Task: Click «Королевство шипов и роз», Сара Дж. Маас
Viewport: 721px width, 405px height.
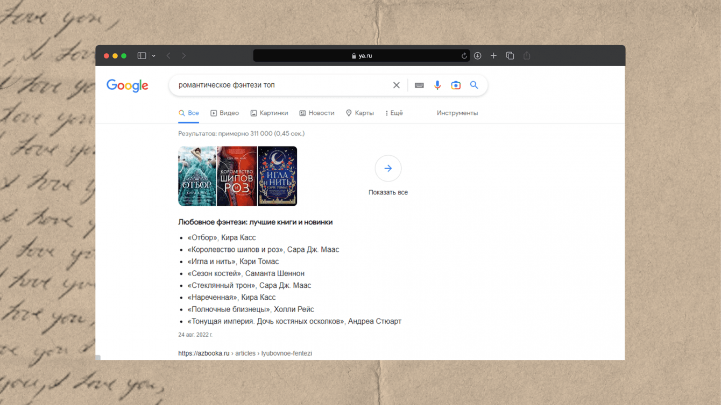Action: coord(263,250)
